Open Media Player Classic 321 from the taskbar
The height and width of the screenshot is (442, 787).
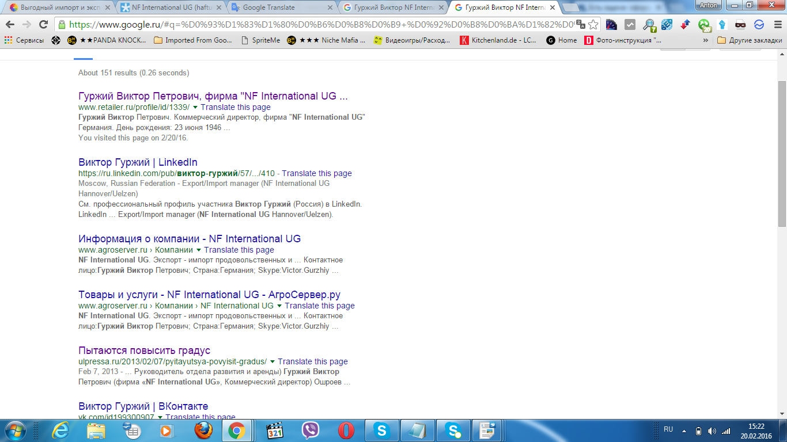click(275, 430)
